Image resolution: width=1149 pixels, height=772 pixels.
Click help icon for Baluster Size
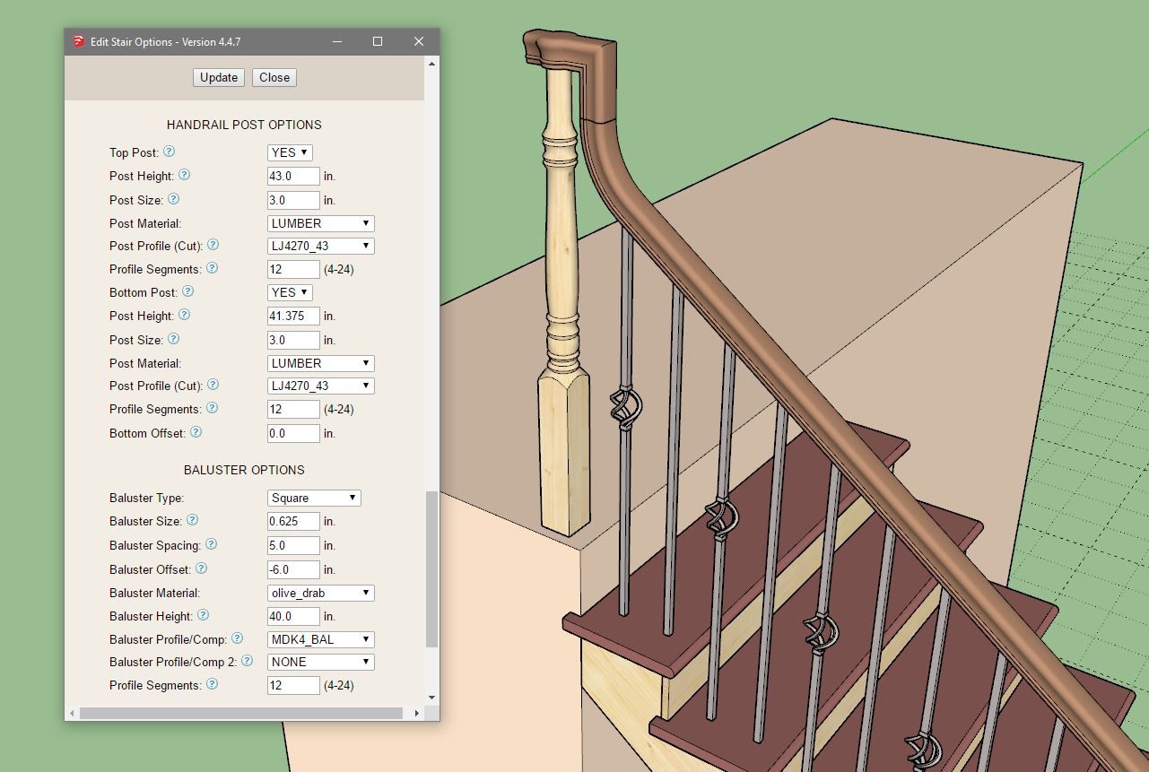click(x=192, y=520)
